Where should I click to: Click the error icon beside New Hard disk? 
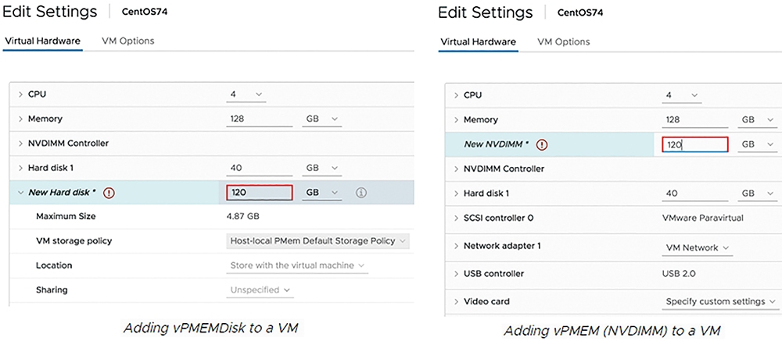(x=109, y=193)
